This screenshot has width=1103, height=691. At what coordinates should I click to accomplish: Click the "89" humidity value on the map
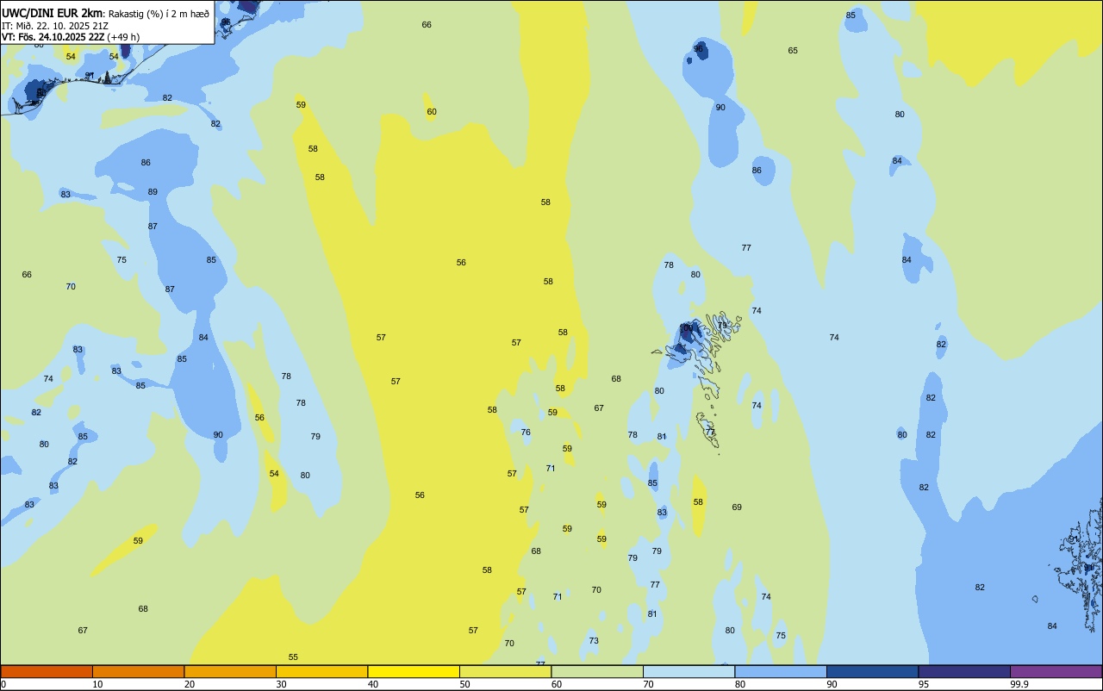tap(153, 192)
